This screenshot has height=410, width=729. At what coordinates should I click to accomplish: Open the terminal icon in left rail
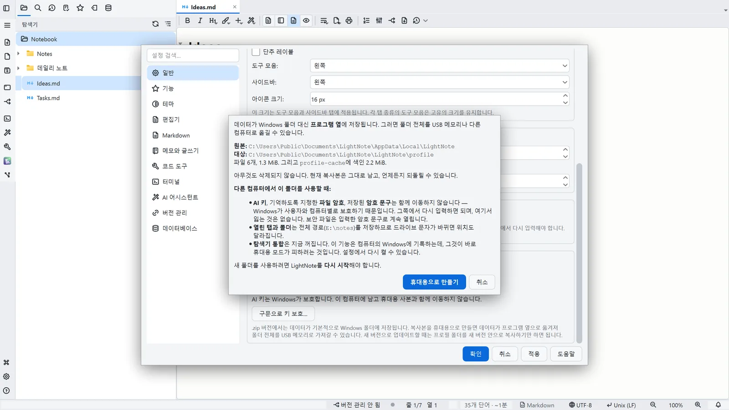coord(7,118)
